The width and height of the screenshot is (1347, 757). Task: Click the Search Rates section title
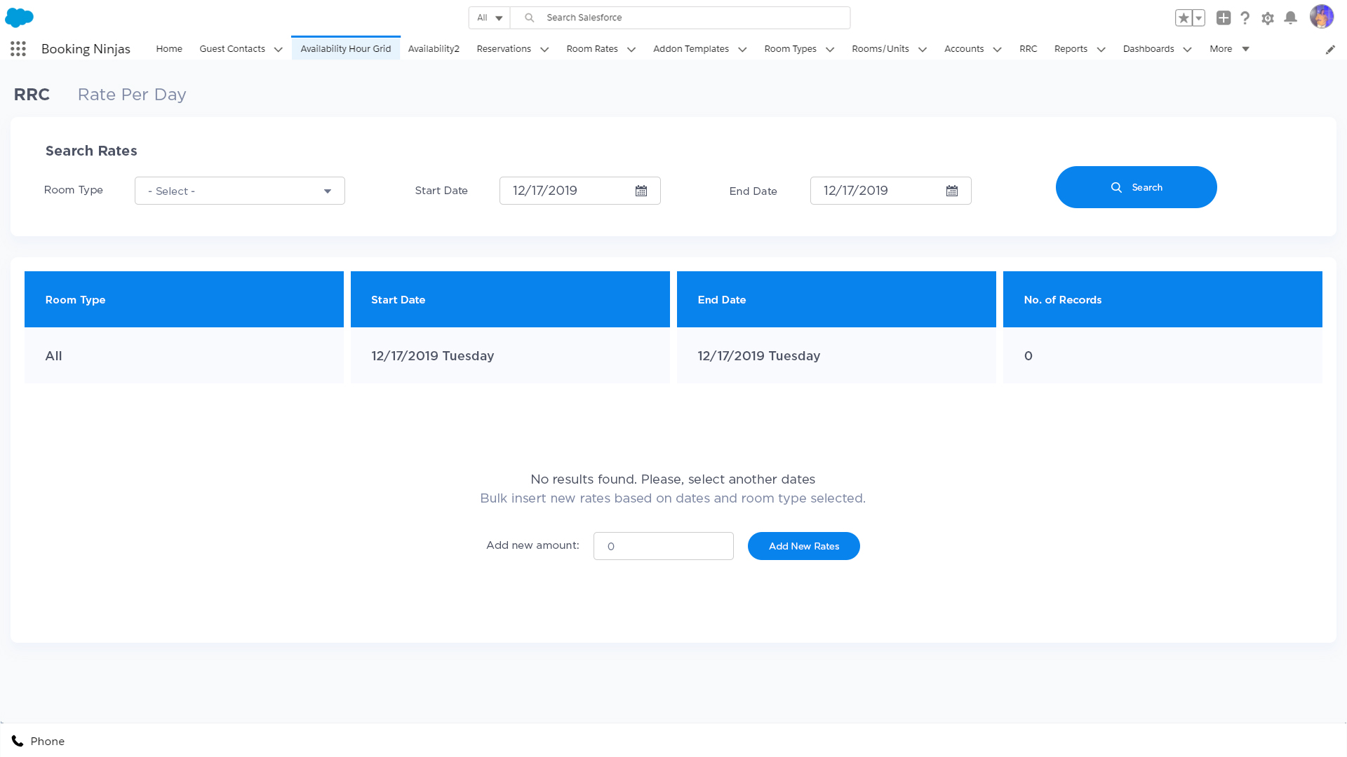(x=91, y=151)
